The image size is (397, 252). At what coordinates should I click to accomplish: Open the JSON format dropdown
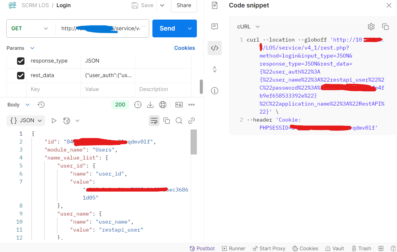click(26, 120)
